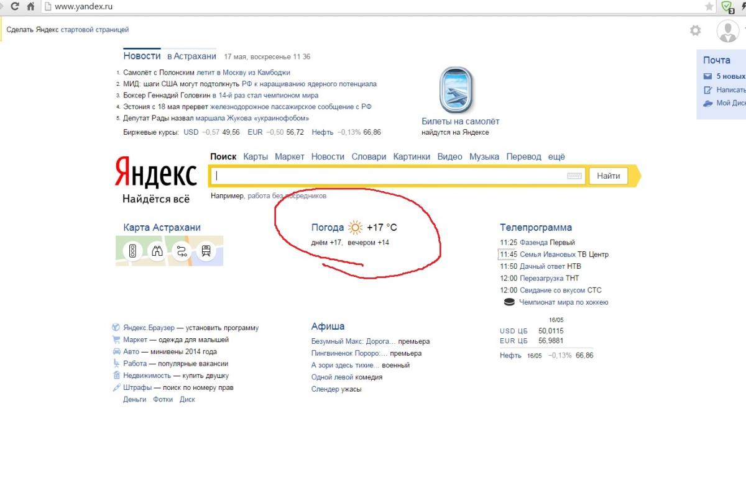
Task: Open public transport map icon
Action: tap(206, 251)
